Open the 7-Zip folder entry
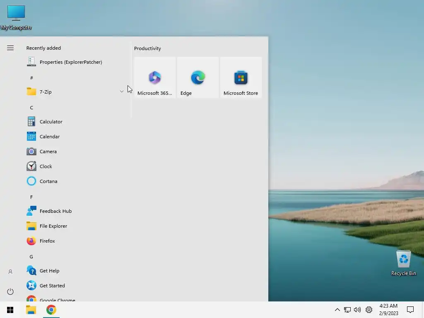This screenshot has width=424, height=318. [75, 92]
